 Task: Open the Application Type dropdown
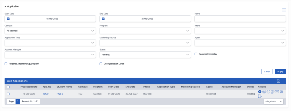50,43
